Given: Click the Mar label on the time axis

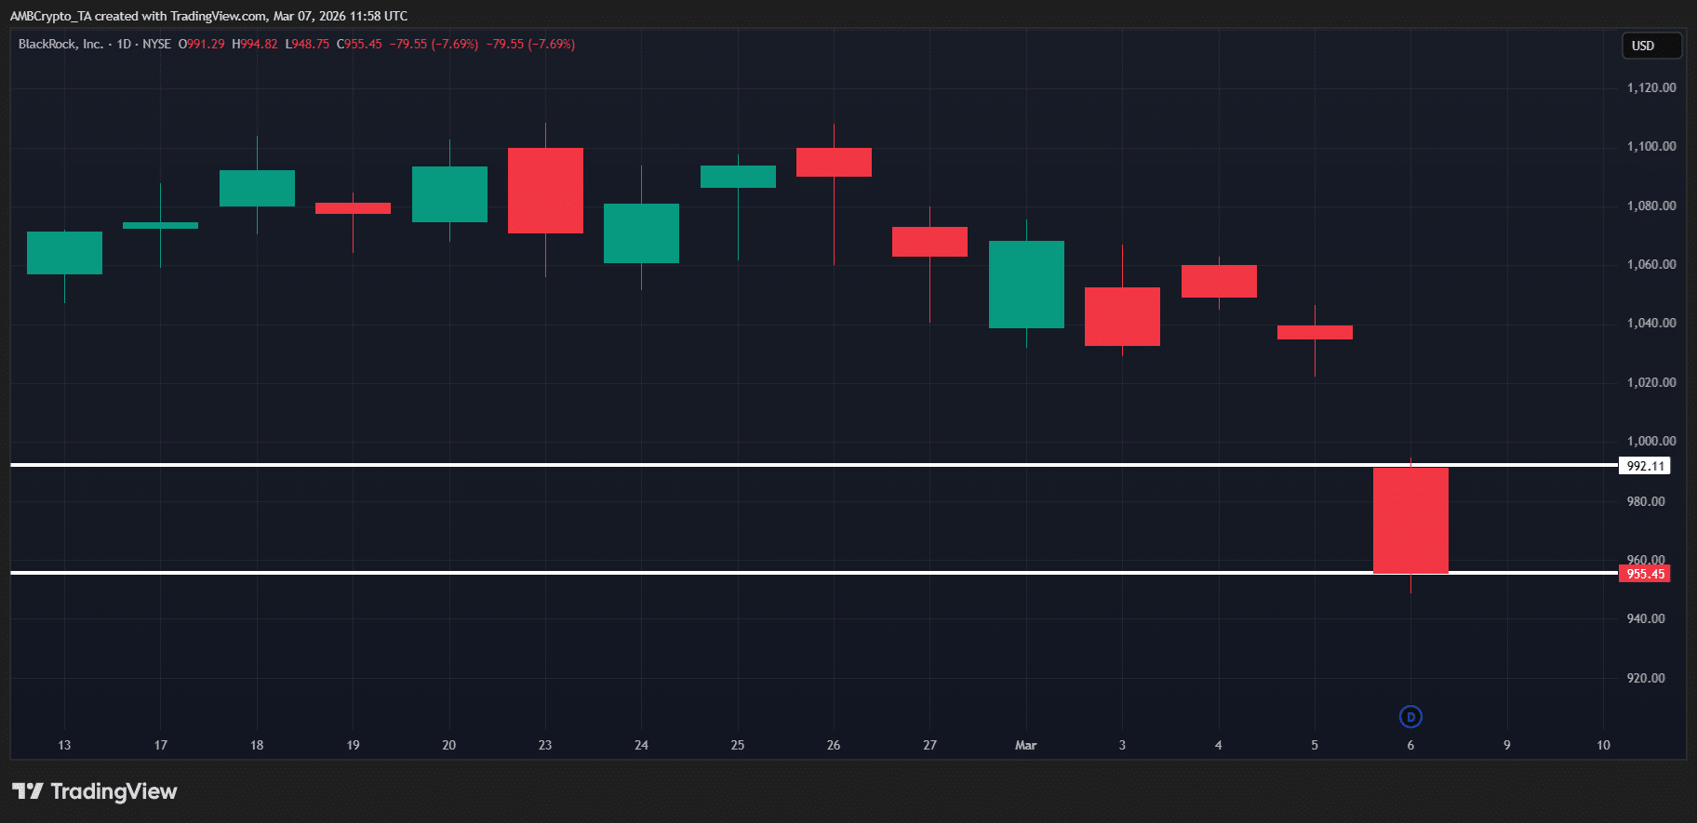Looking at the screenshot, I should [x=1025, y=745].
